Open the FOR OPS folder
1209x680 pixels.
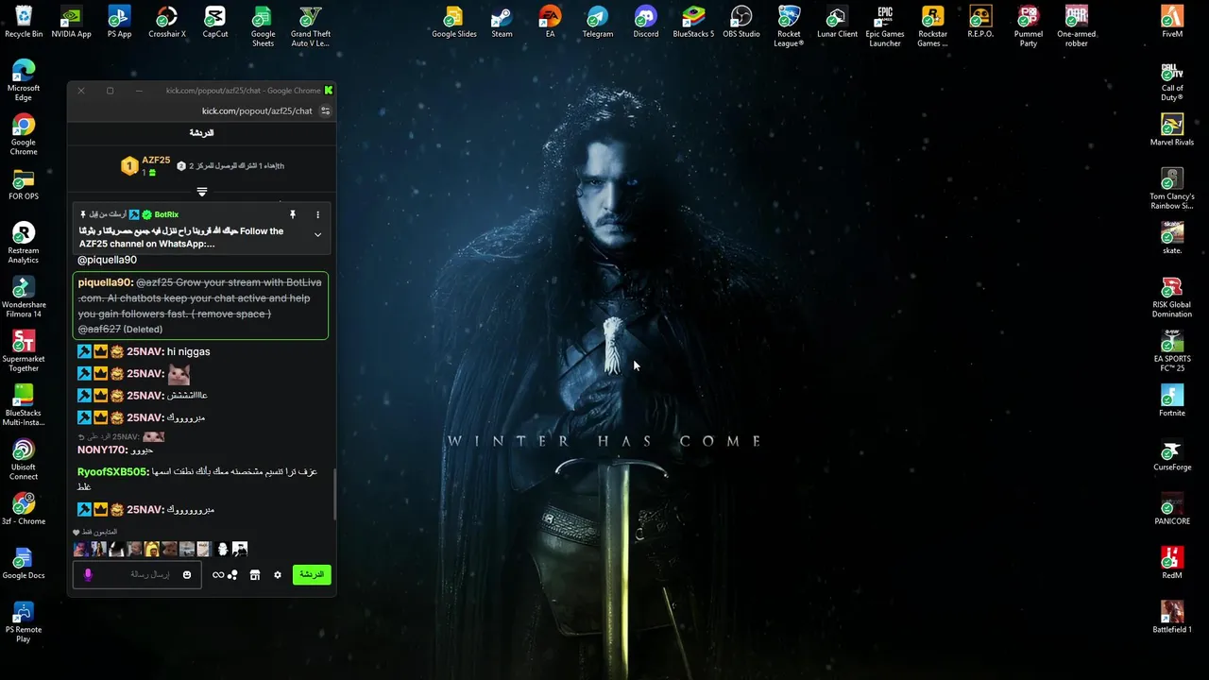click(x=24, y=184)
